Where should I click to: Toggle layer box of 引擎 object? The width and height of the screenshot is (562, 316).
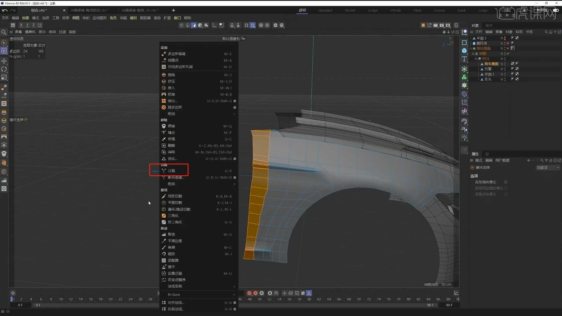pos(501,69)
